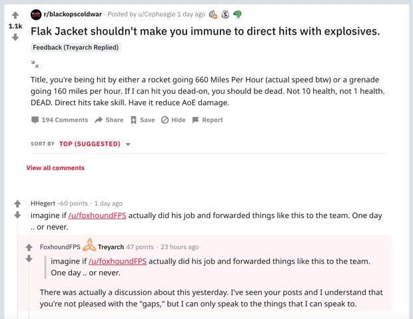
Task: Downvote FoxhoundFPS's reply
Action: 29,258
